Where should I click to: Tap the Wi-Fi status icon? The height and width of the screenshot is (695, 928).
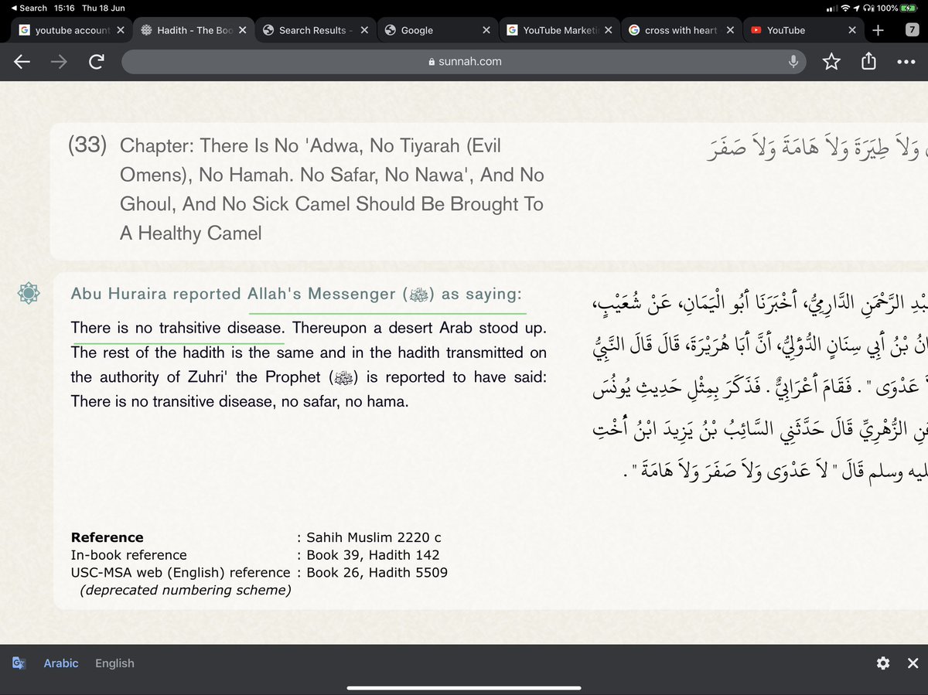[844, 8]
